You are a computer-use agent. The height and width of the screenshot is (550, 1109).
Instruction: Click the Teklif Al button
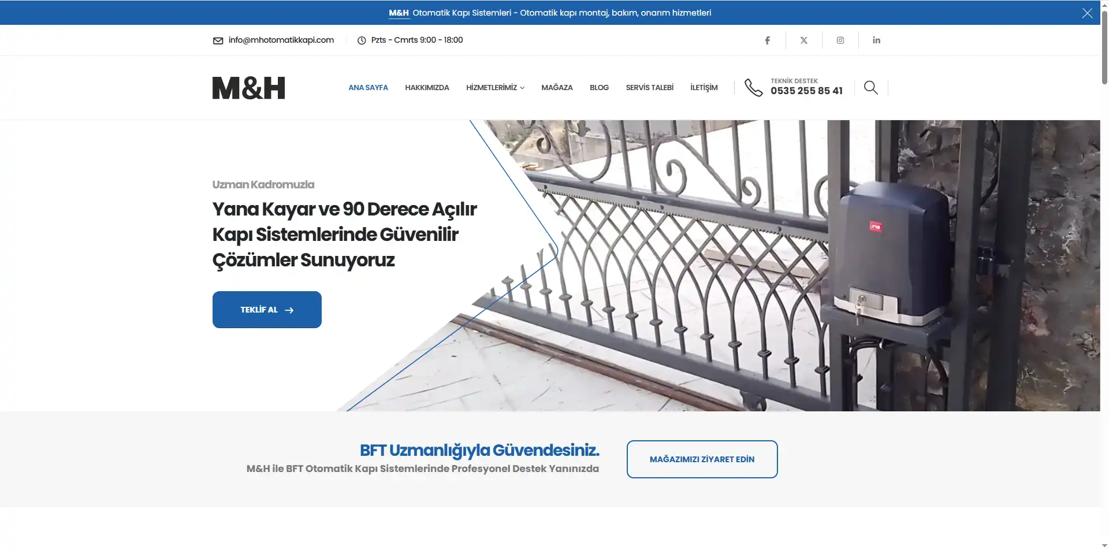point(267,310)
